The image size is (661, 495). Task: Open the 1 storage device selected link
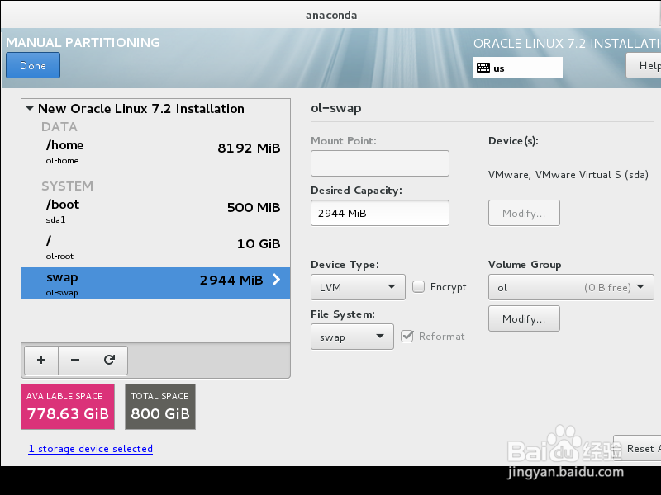[x=91, y=449]
